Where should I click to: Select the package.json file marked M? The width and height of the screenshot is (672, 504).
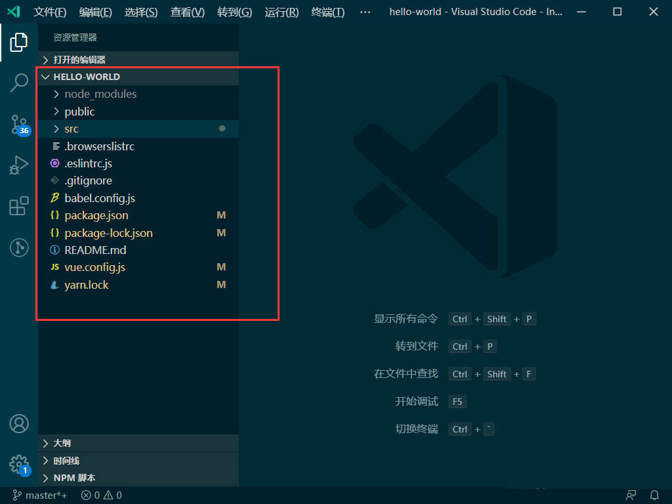pyautogui.click(x=96, y=215)
